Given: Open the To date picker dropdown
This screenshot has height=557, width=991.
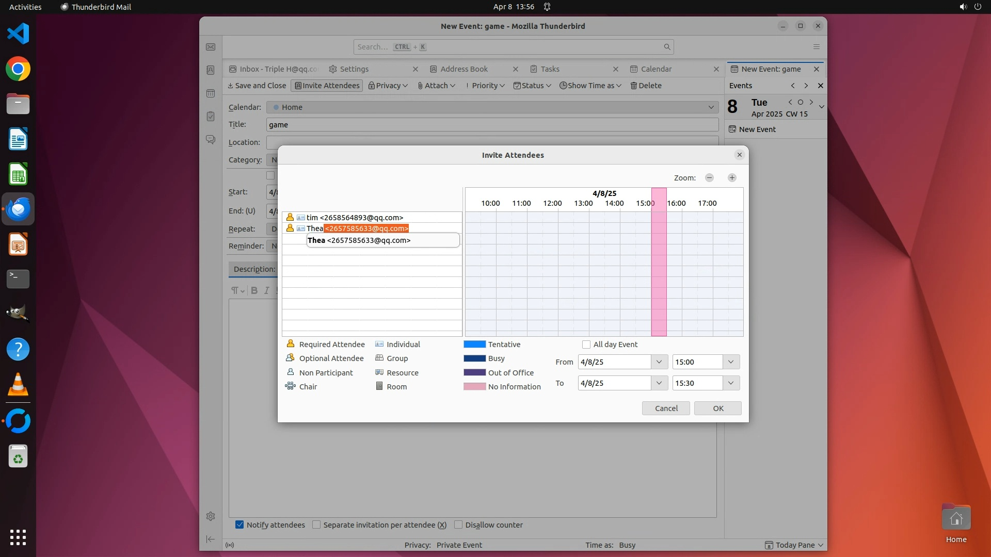Looking at the screenshot, I should (x=659, y=383).
